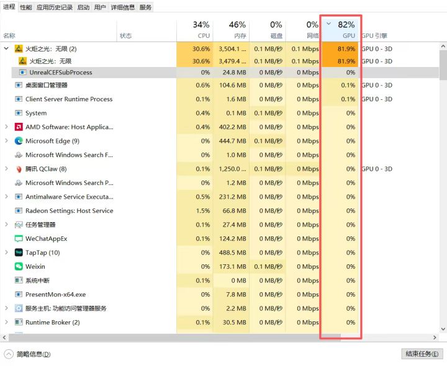447x366 pixels.
Task: Click the Microsoft Edge icon
Action: point(19,141)
